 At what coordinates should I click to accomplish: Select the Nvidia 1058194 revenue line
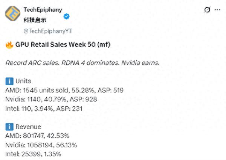click(x=43, y=145)
